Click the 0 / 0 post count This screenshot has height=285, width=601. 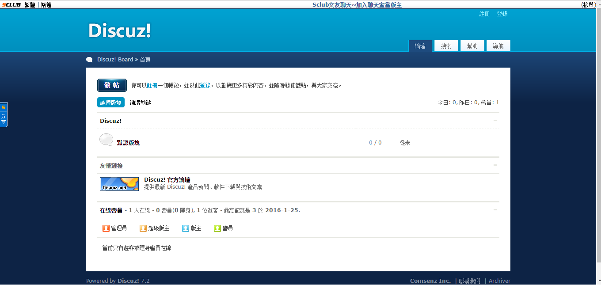pos(375,143)
